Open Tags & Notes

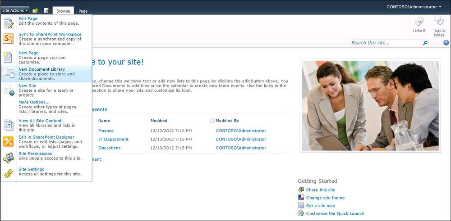[439, 27]
